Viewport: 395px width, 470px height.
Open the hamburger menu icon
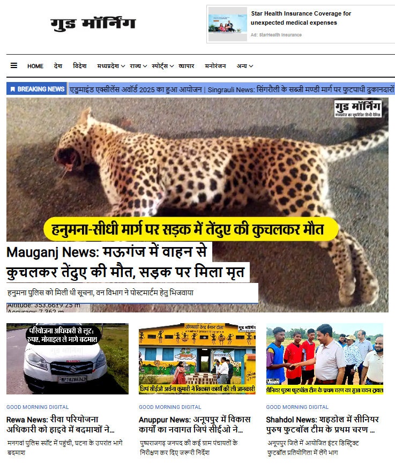(14, 65)
